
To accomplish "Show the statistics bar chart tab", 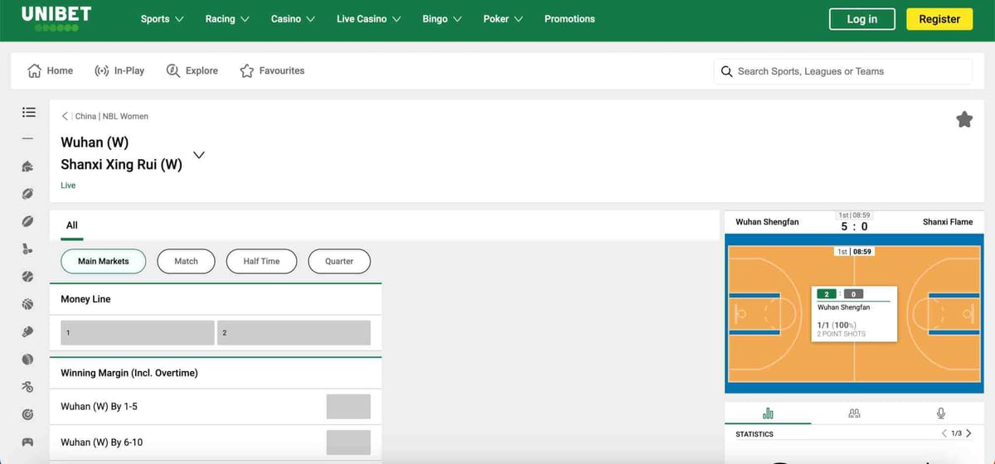I will [767, 413].
